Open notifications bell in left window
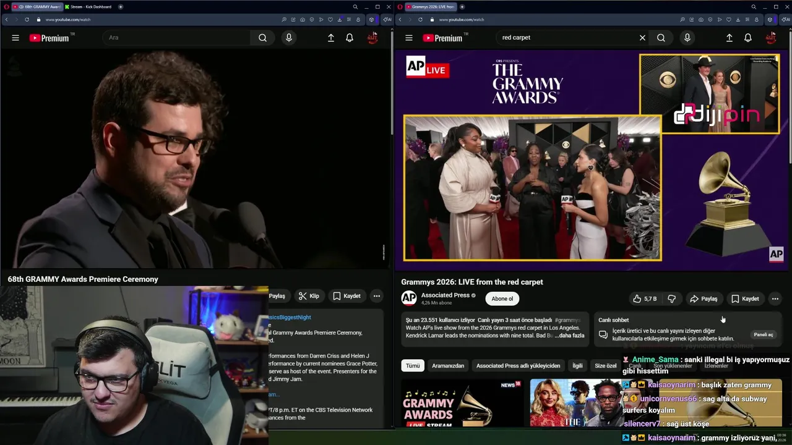The image size is (792, 445). (350, 38)
